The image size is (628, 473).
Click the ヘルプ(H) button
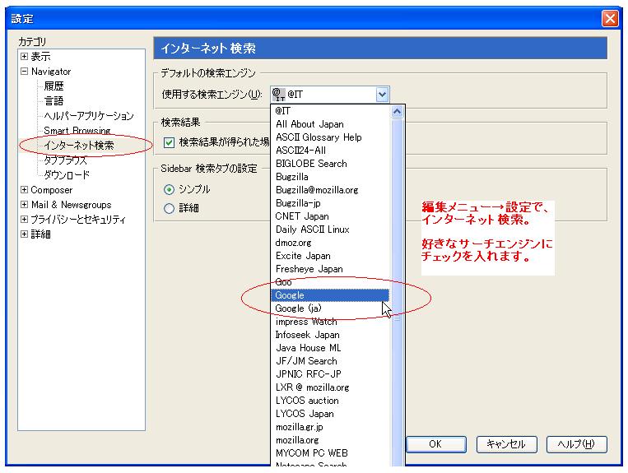click(577, 444)
